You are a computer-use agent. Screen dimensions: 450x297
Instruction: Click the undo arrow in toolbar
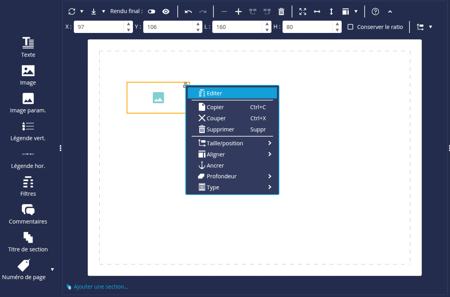click(188, 12)
